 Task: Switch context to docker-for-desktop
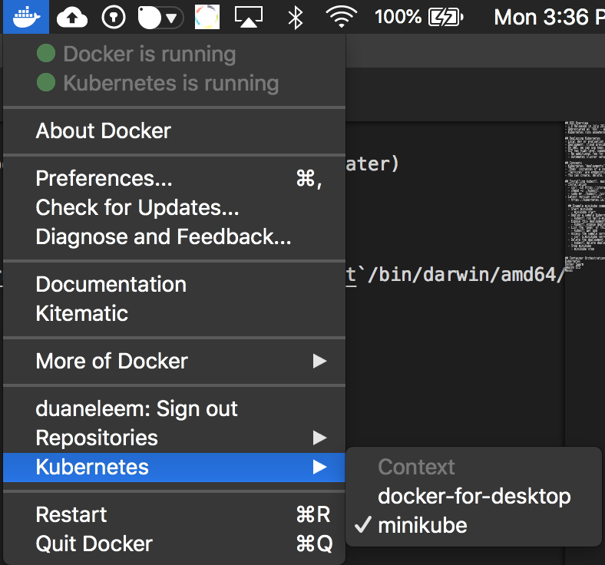474,497
